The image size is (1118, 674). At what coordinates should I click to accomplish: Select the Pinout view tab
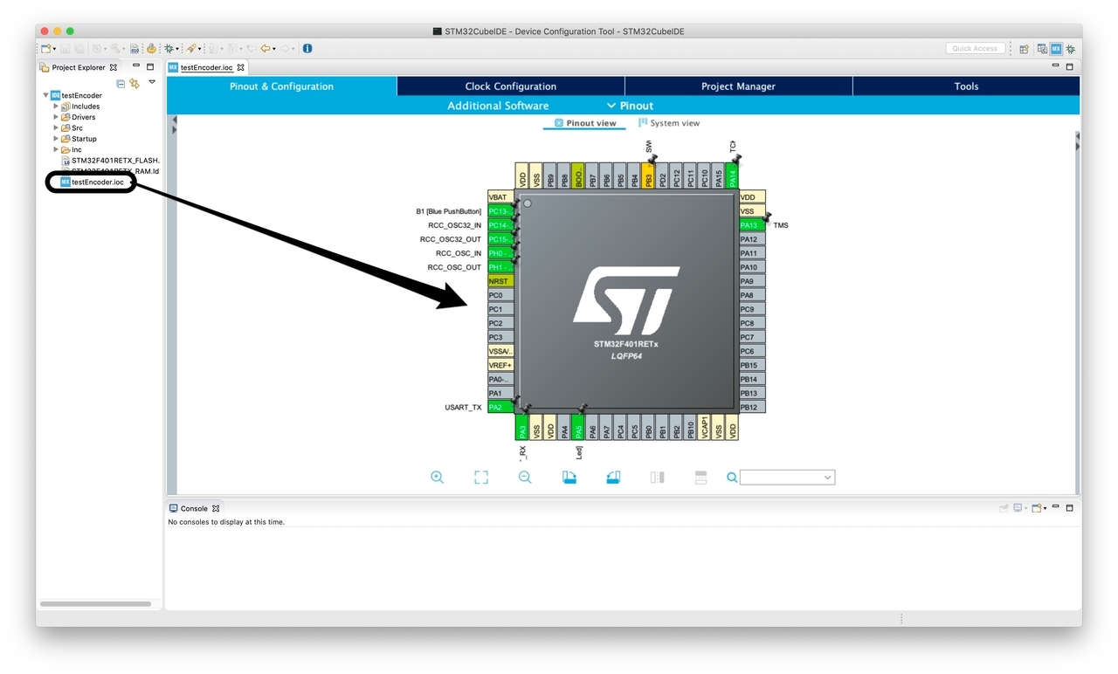[585, 123]
